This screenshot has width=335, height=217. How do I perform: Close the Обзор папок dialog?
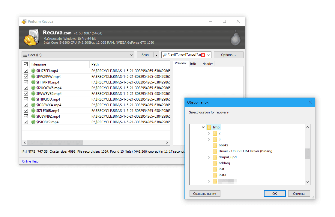tap(310, 102)
